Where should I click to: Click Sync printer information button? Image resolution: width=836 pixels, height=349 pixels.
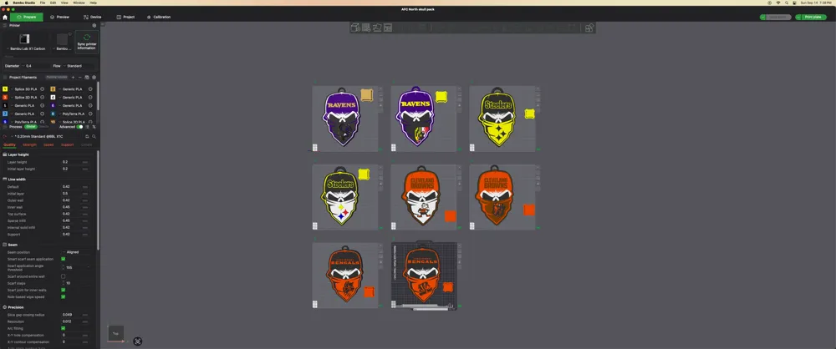[x=86, y=42]
